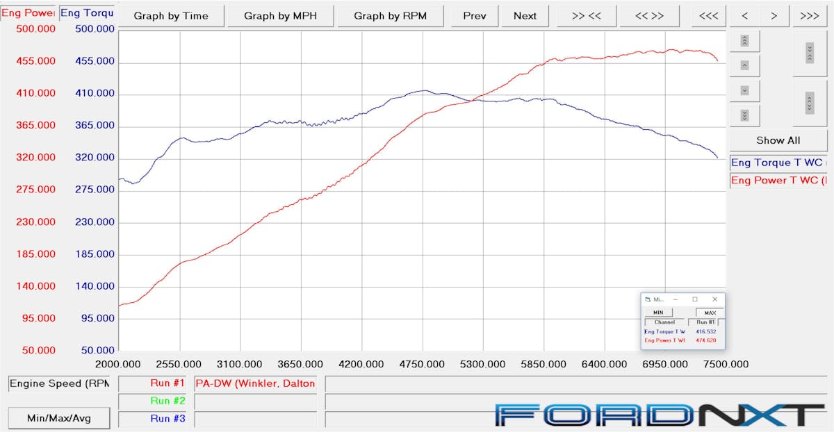Click the vertical compress arrows button

tap(809, 52)
